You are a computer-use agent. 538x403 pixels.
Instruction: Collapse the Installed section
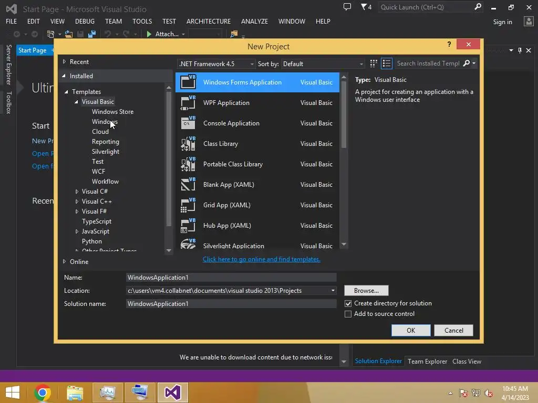click(64, 76)
